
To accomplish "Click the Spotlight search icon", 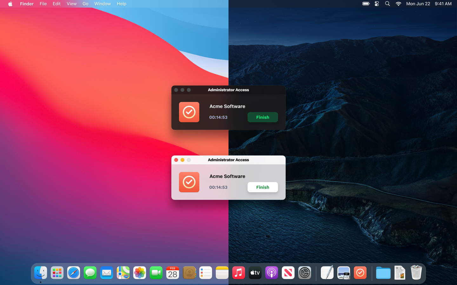I will pyautogui.click(x=387, y=4).
